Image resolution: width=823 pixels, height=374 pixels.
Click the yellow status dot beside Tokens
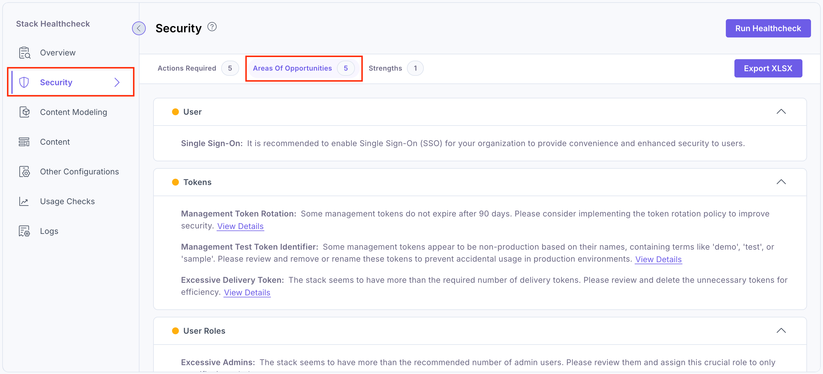175,182
